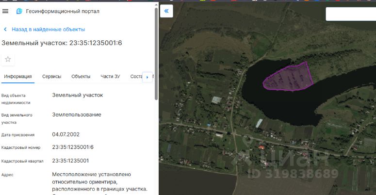Click heading Земельный участок: 23:35:1235001:6
Screen dimensions: 376x195
pos(62,43)
